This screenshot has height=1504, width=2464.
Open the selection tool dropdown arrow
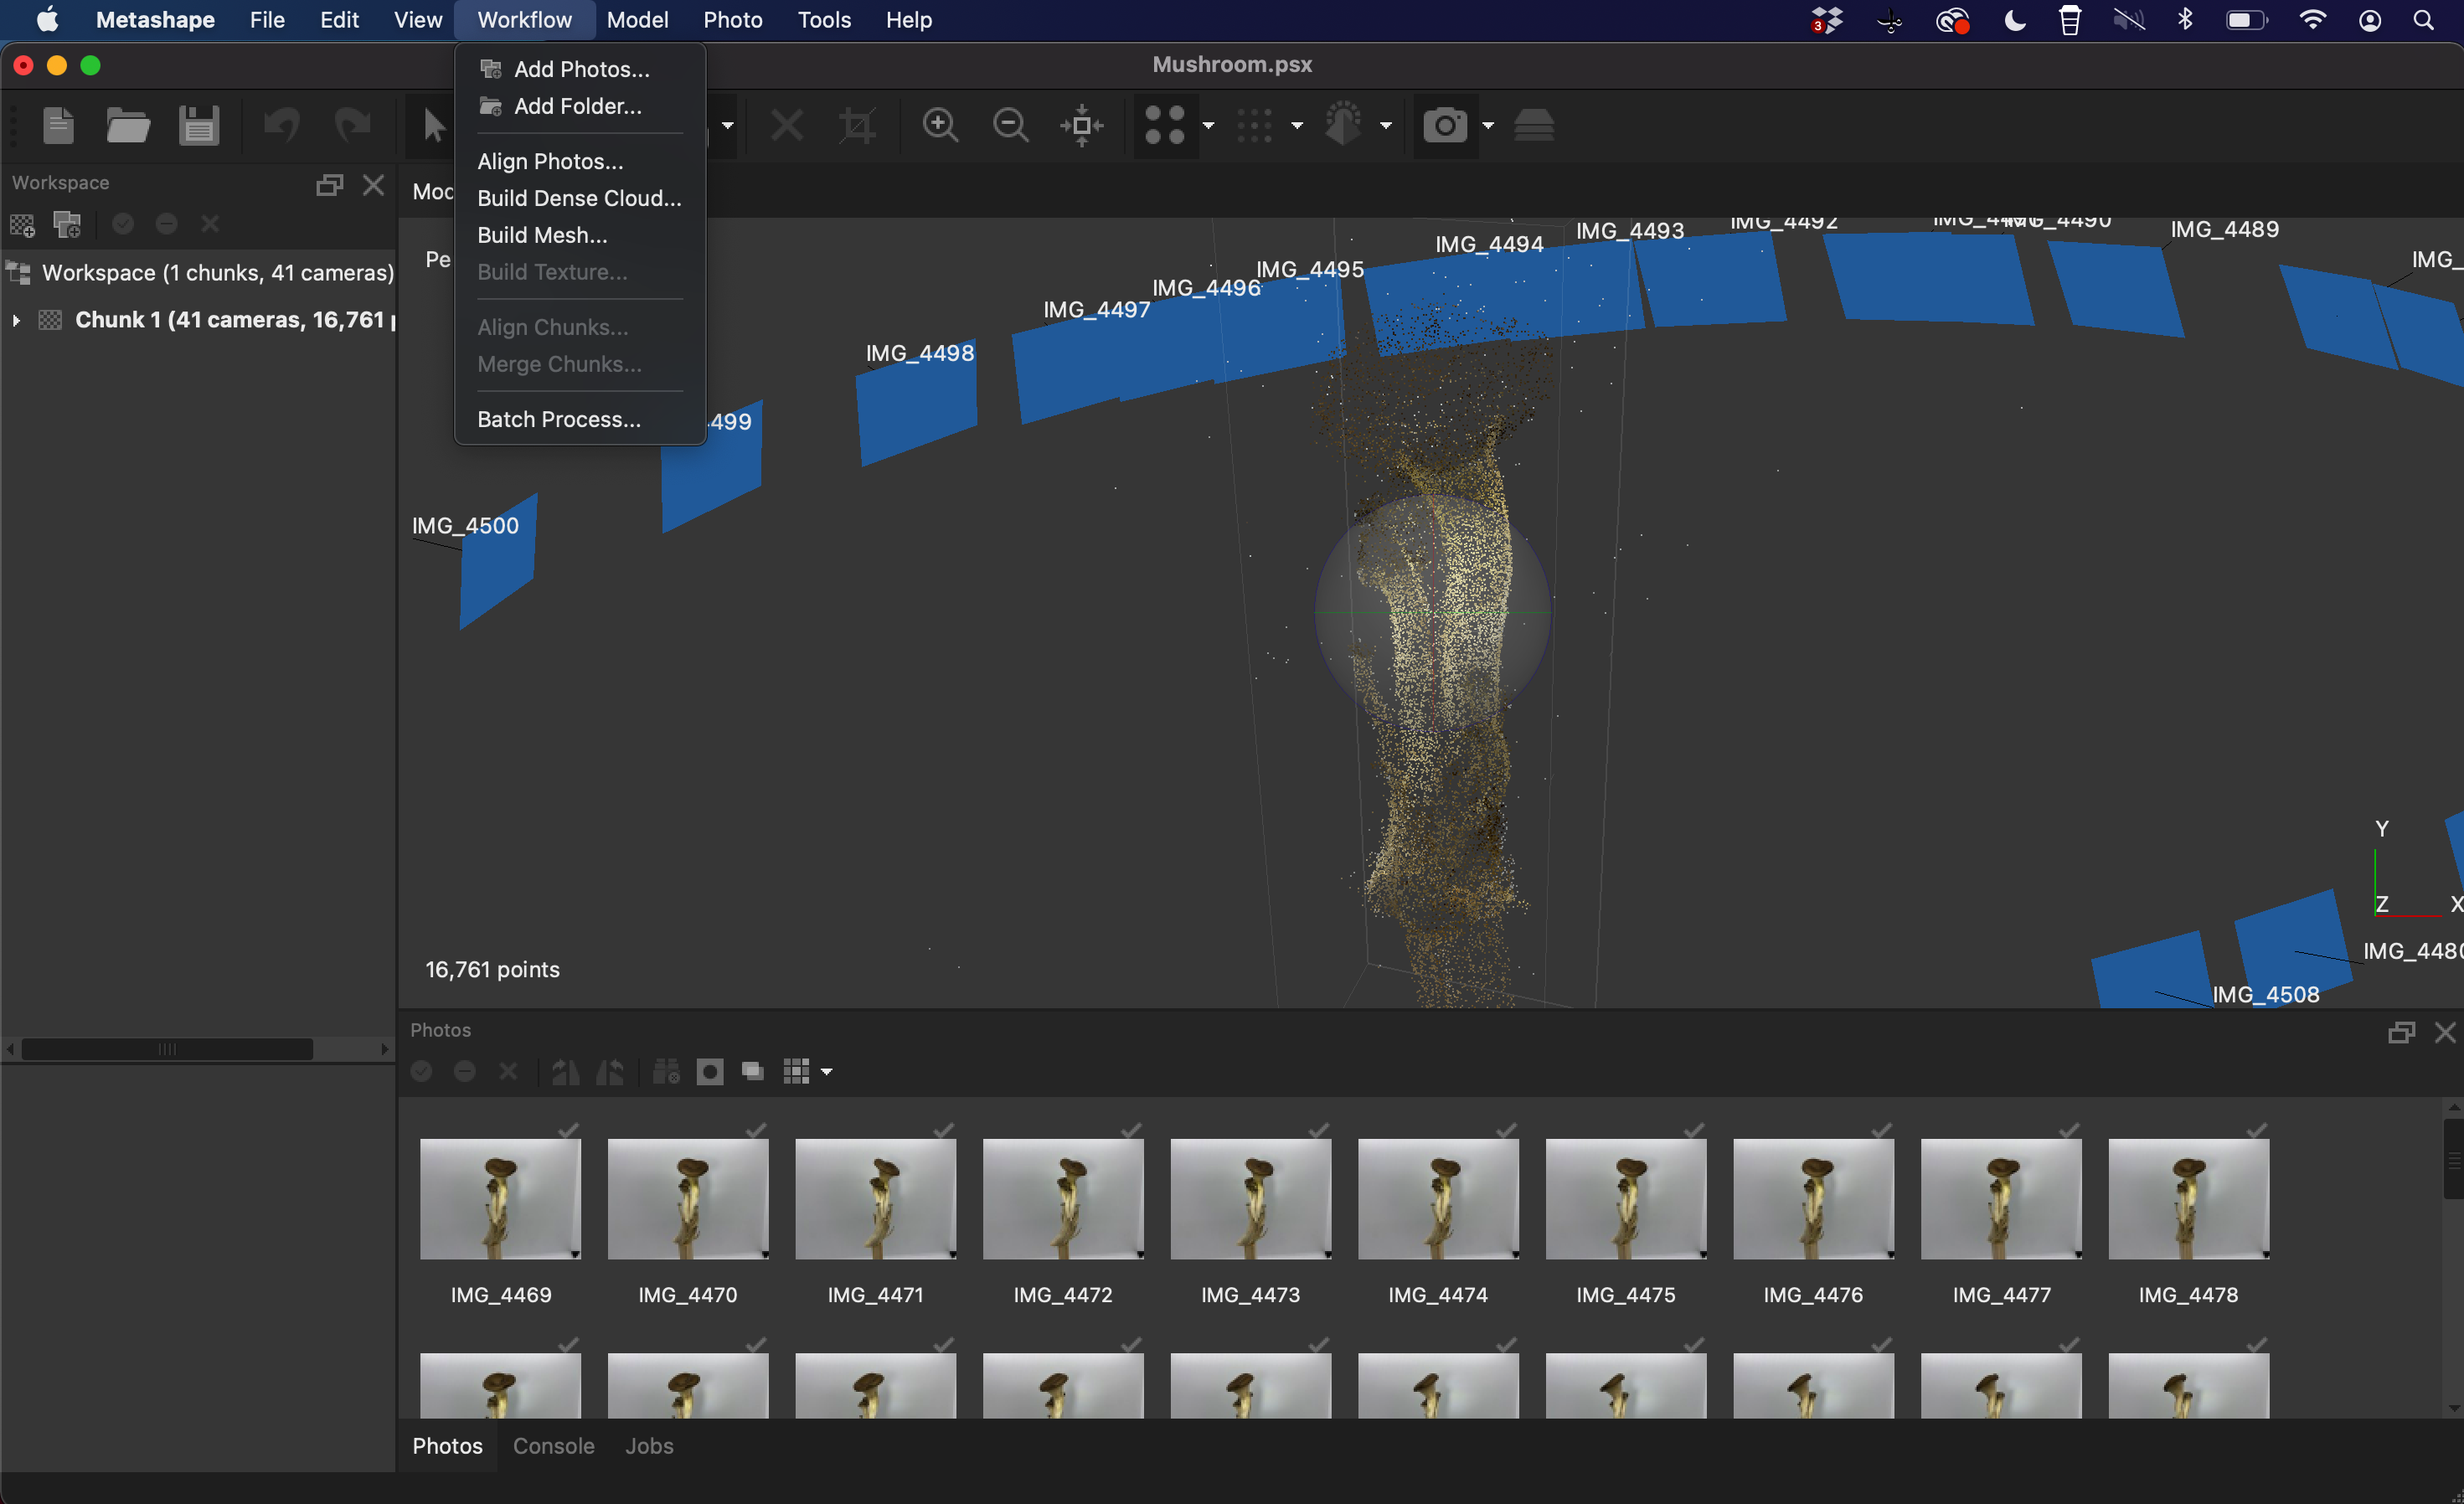click(727, 126)
